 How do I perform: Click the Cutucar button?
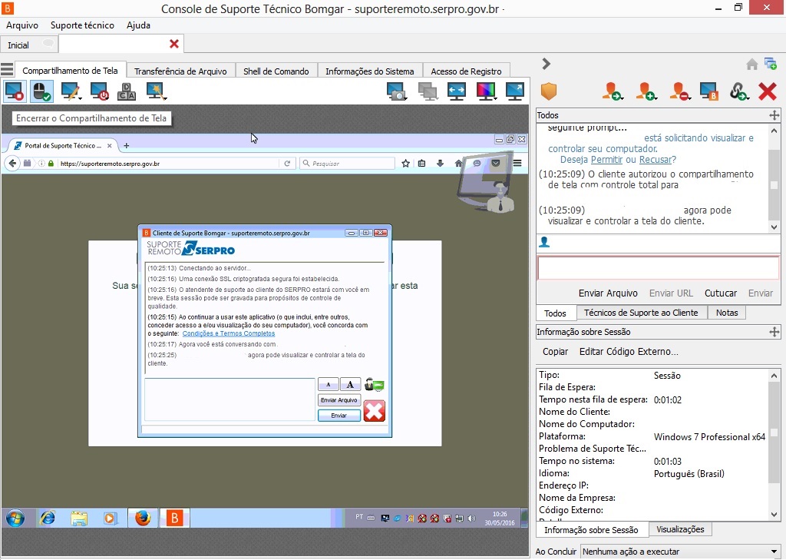(x=721, y=293)
